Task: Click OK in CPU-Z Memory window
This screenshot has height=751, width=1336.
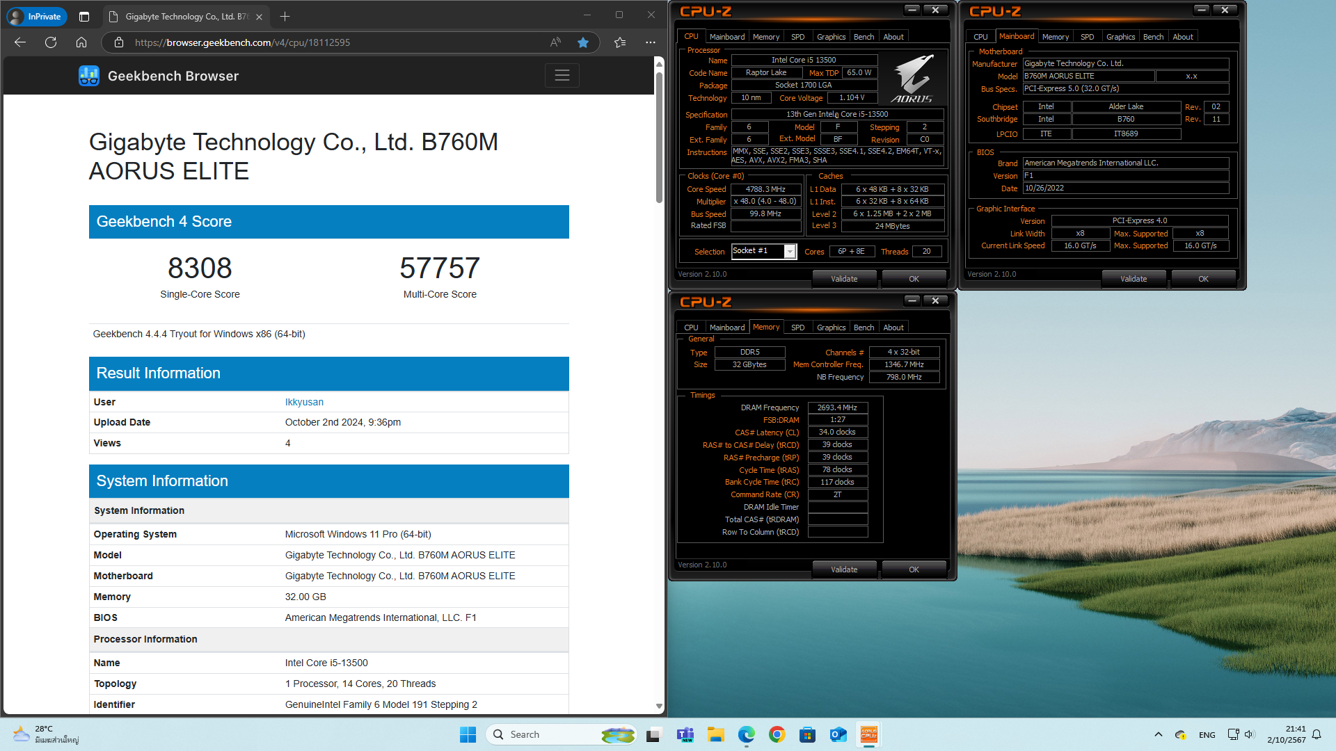Action: 914,570
